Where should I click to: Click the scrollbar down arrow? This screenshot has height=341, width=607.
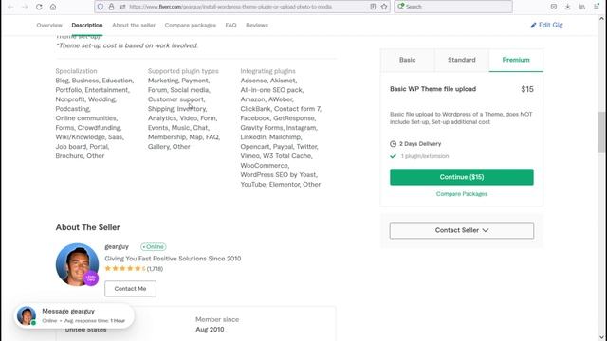(x=601, y=337)
